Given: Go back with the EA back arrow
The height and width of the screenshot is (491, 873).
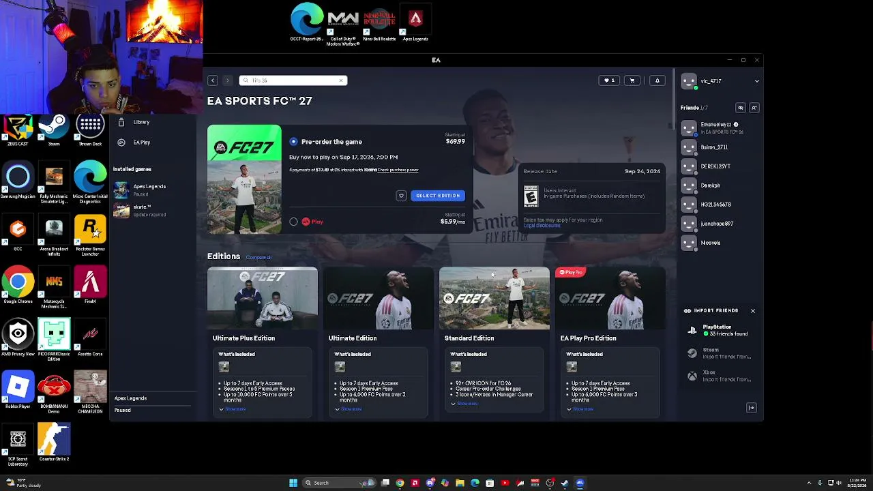Looking at the screenshot, I should pos(213,80).
